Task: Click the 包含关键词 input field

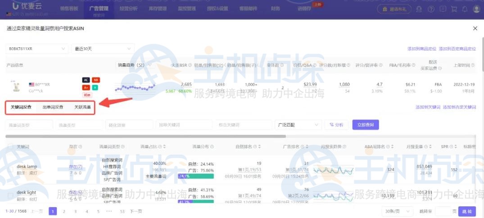Action: 243,125
